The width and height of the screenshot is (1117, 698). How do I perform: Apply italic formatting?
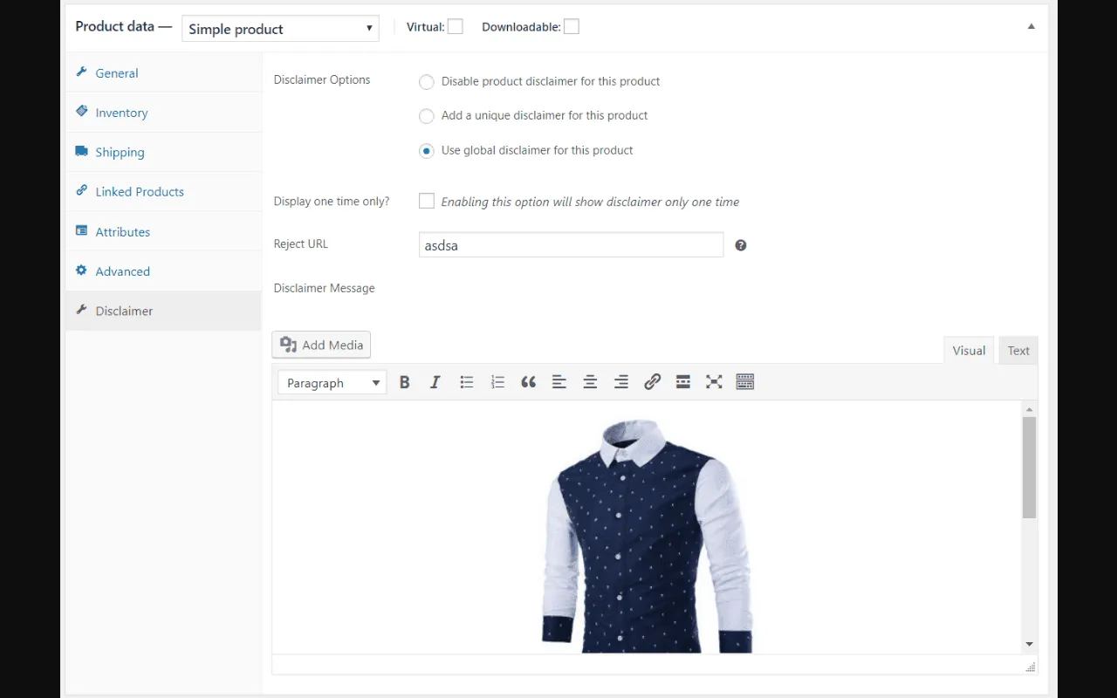pyautogui.click(x=435, y=381)
